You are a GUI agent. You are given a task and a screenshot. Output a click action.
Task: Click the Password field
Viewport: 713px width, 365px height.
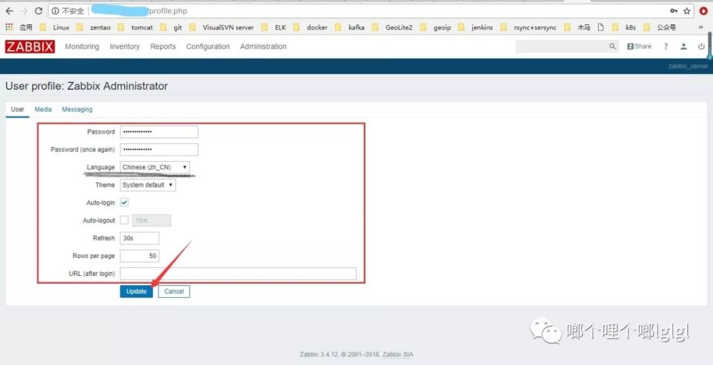pyautogui.click(x=159, y=132)
